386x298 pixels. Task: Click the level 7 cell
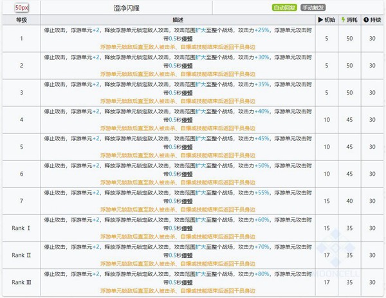click(22, 201)
